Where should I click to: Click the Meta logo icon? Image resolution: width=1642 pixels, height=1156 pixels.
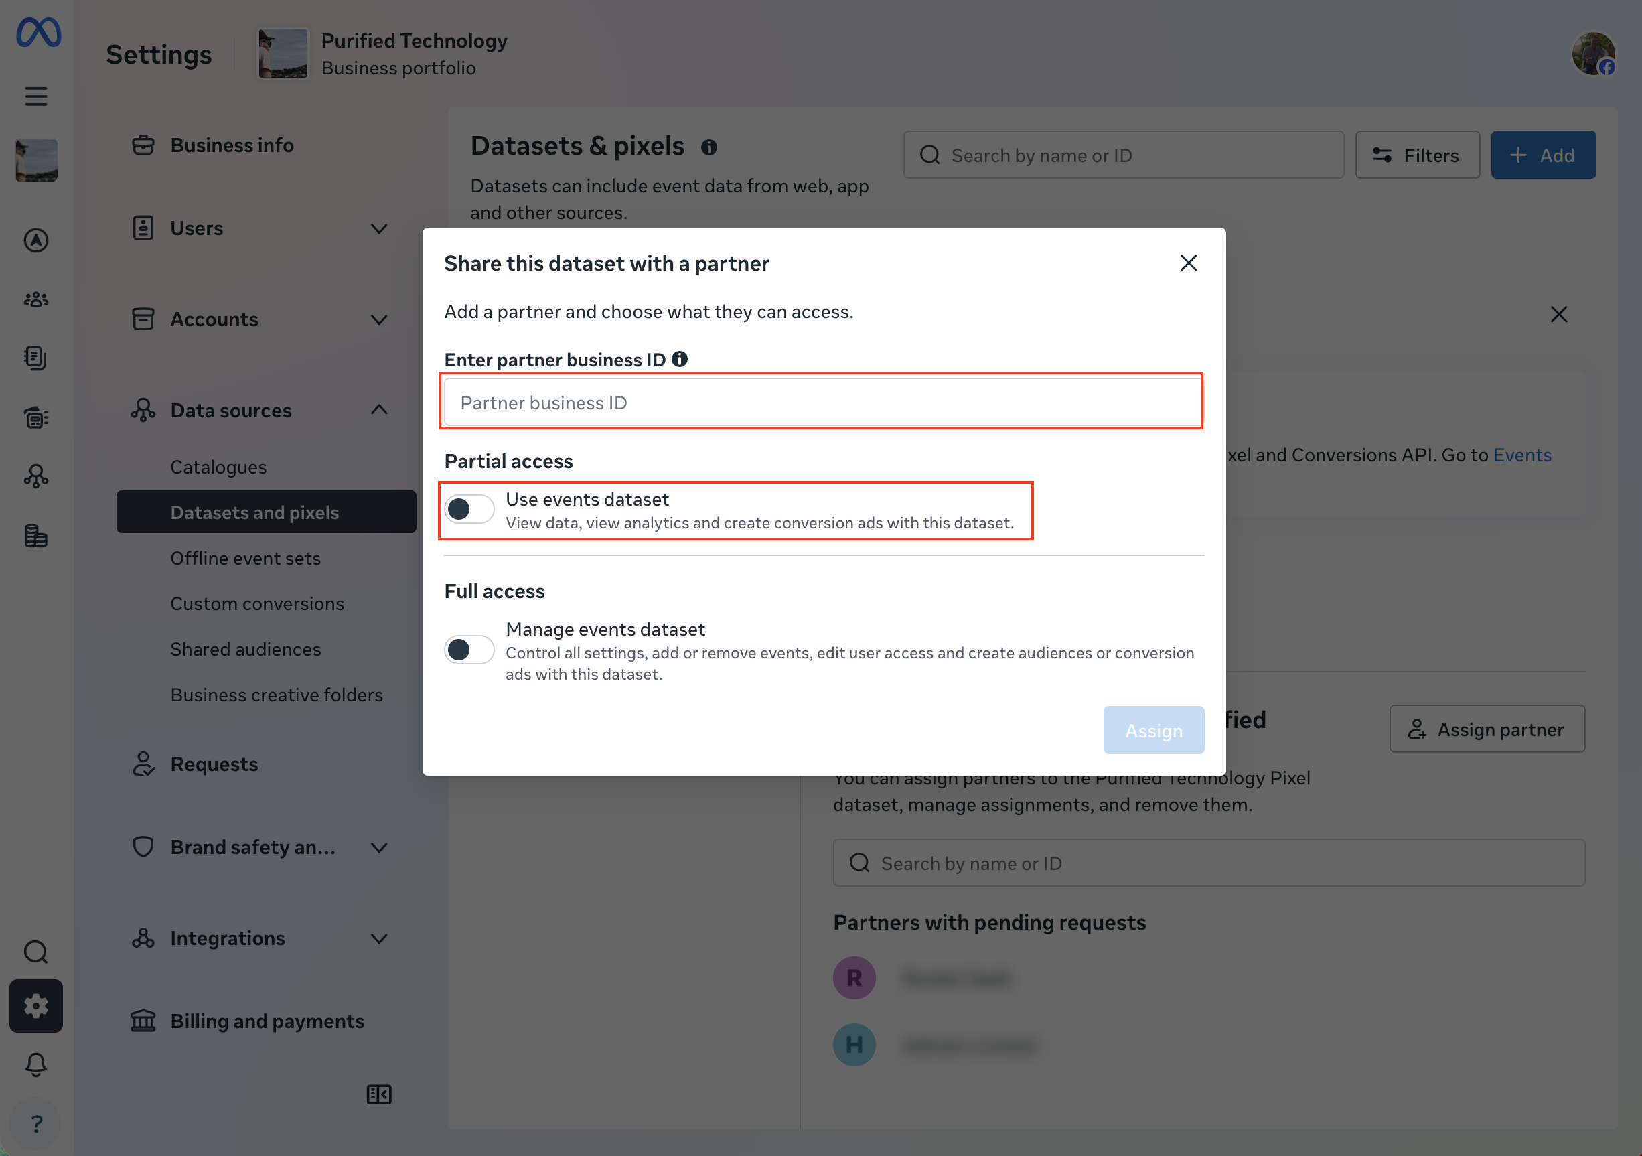coord(38,32)
